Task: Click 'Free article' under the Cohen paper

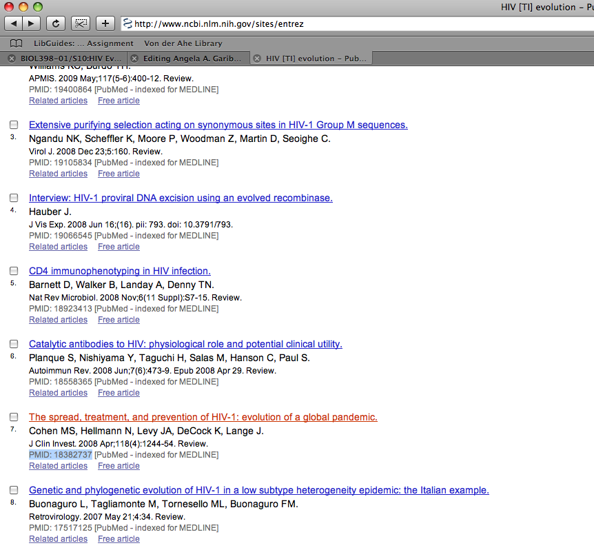Action: click(x=119, y=465)
